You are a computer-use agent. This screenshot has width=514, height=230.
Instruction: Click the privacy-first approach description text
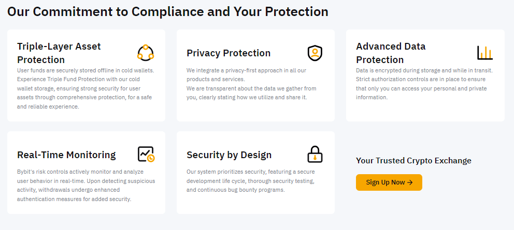(246, 74)
